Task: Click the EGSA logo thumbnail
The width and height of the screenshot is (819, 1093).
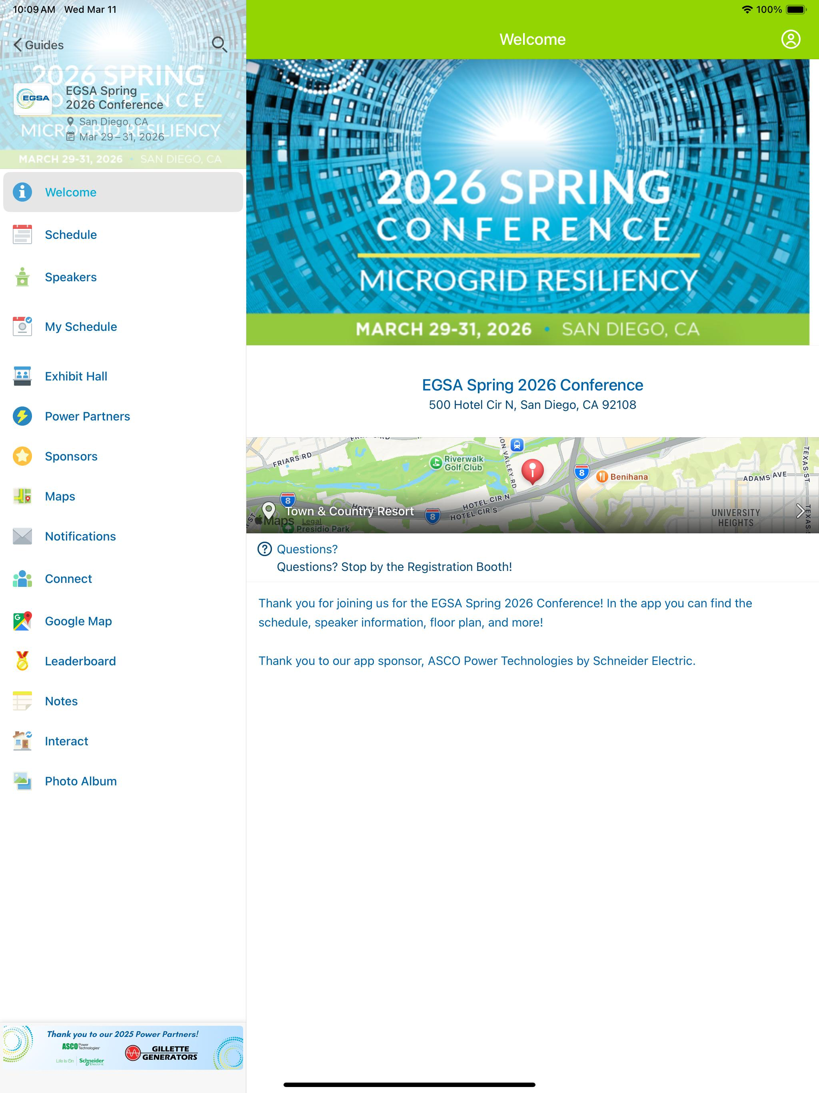Action: click(x=33, y=99)
